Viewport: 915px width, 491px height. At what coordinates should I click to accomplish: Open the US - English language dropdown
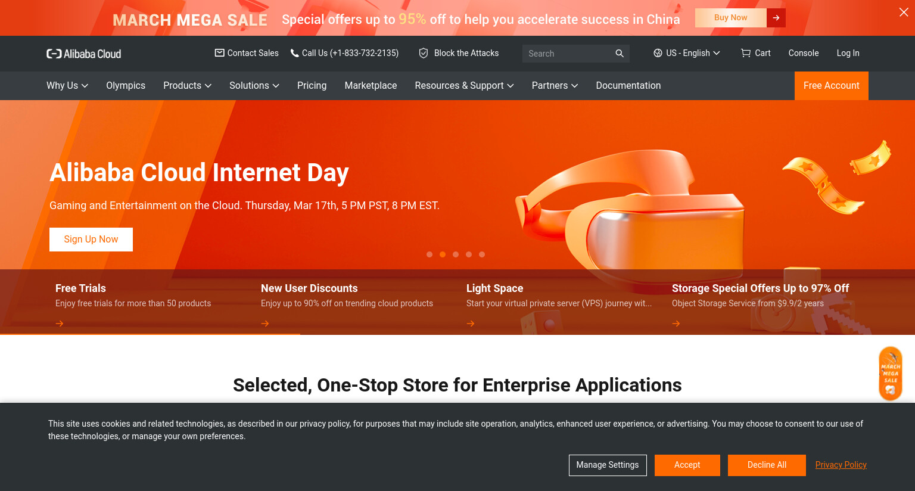tap(687, 53)
